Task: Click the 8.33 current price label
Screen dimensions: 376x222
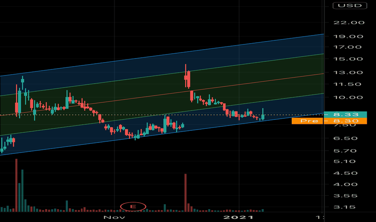Action: [345, 115]
